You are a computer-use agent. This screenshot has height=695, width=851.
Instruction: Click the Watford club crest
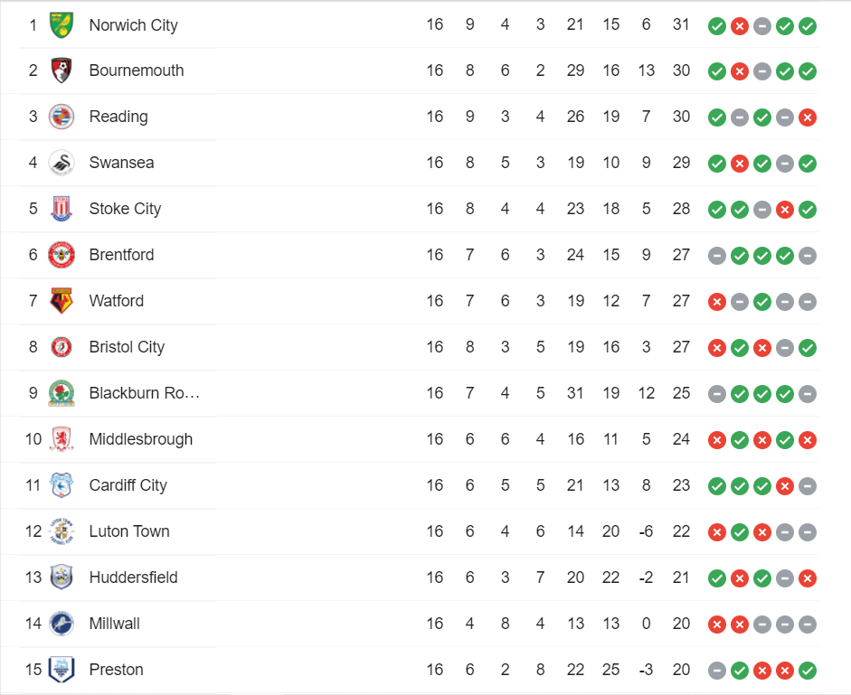61,301
